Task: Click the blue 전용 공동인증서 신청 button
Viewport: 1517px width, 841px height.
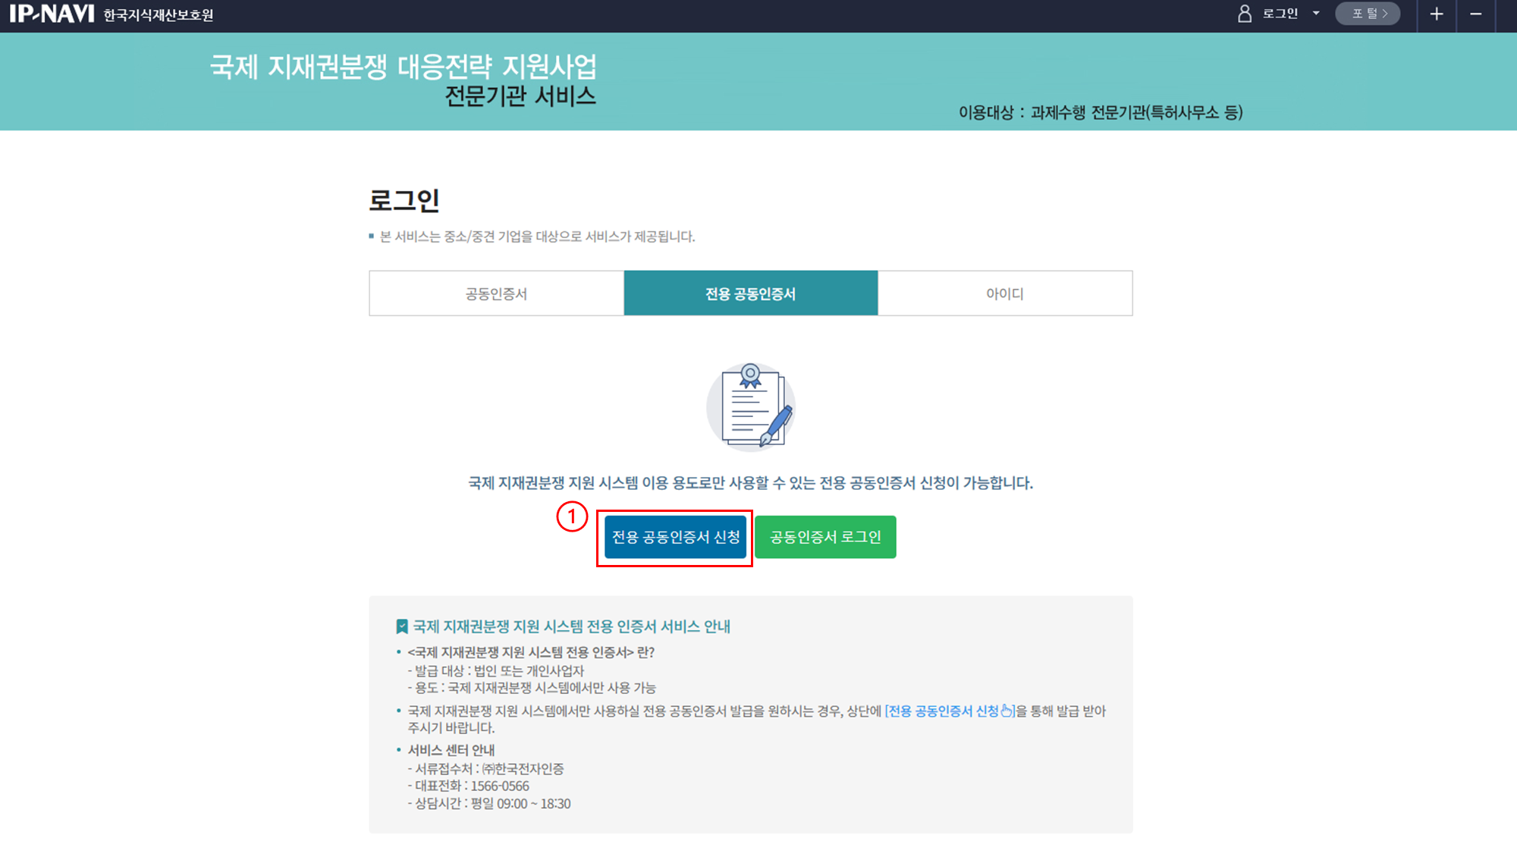Action: point(676,537)
